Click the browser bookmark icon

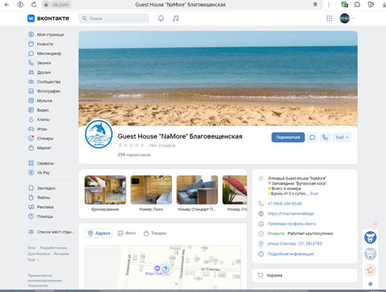pyautogui.click(x=315, y=5)
